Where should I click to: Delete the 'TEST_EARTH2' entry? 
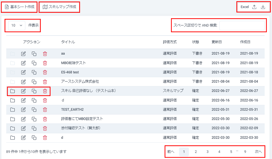[45, 109]
